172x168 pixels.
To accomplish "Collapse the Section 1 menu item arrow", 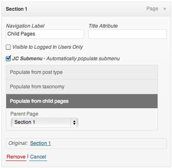I will pyautogui.click(x=165, y=9).
